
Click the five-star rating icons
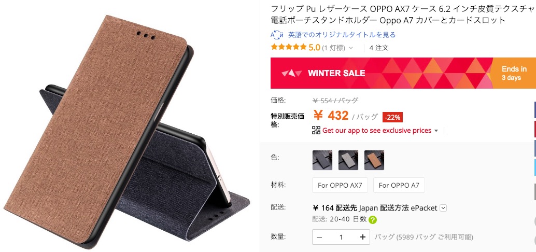[x=289, y=47]
